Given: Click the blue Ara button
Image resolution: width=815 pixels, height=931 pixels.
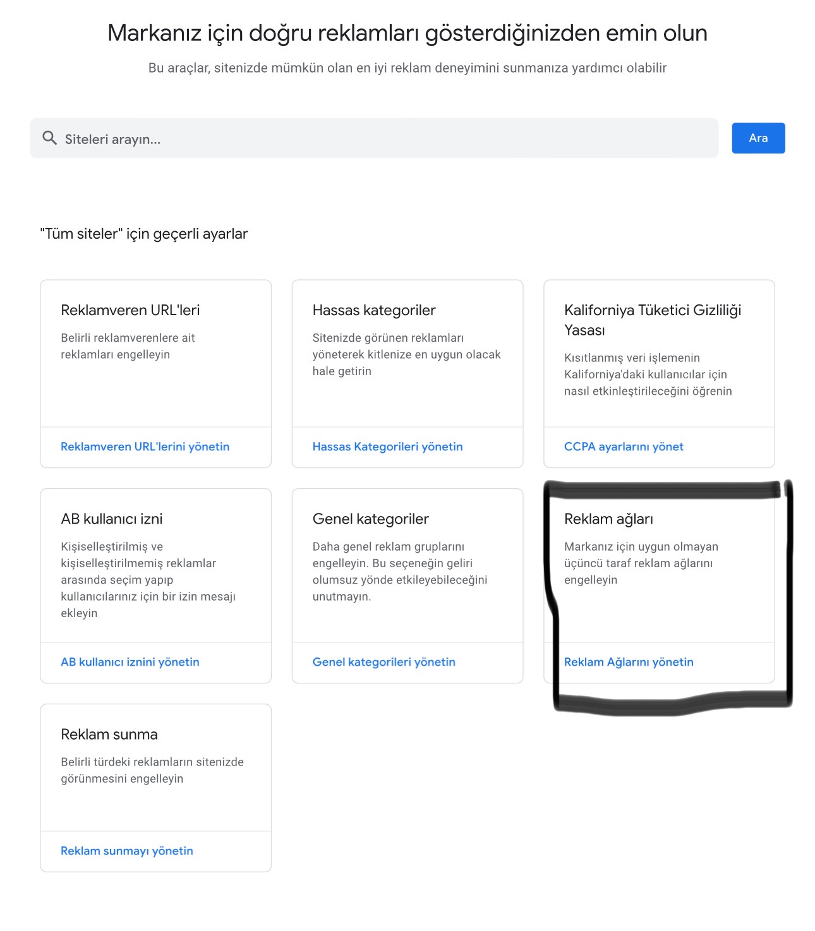Looking at the screenshot, I should click(758, 138).
